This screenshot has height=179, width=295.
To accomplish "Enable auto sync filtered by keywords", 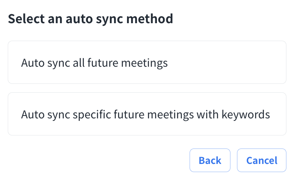I will point(147,114).
